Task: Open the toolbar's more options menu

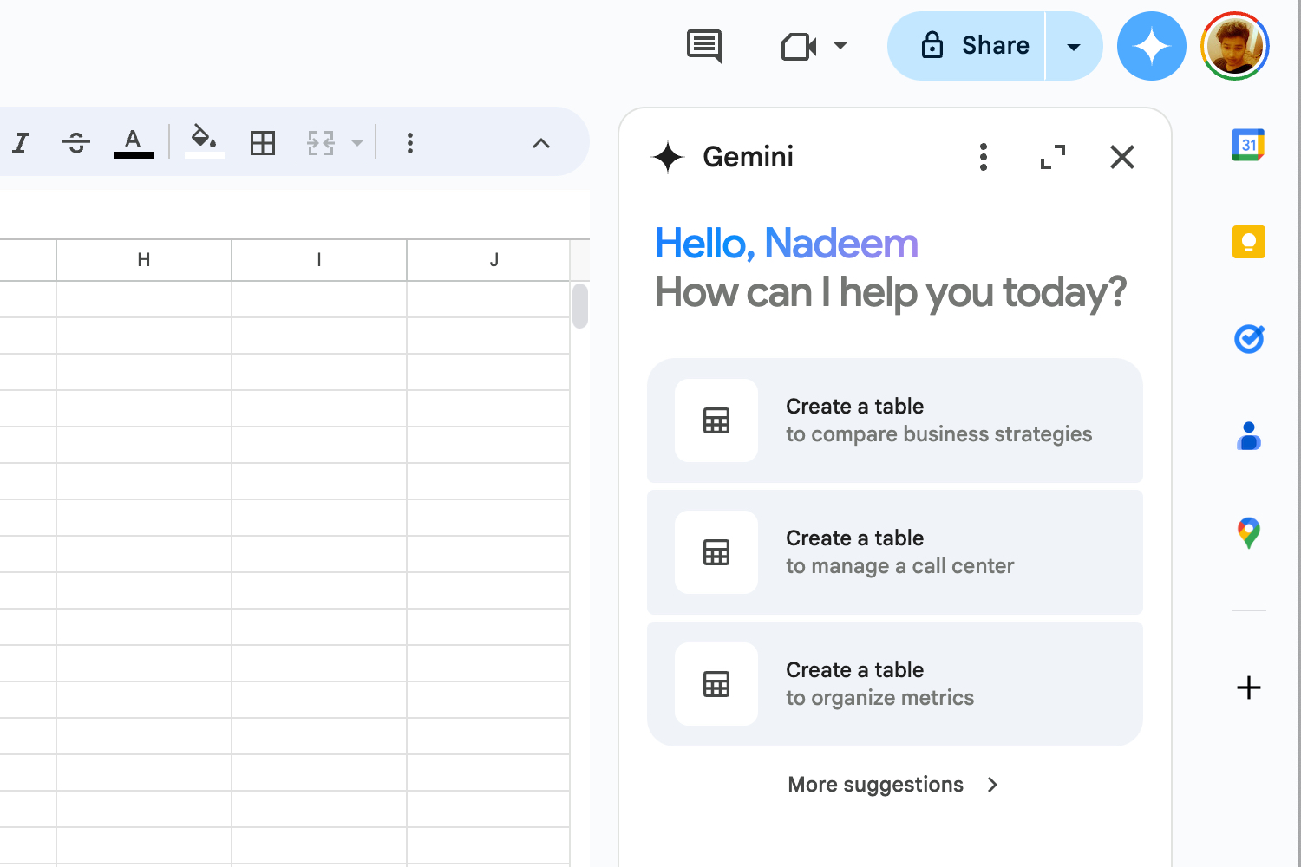Action: (x=410, y=143)
